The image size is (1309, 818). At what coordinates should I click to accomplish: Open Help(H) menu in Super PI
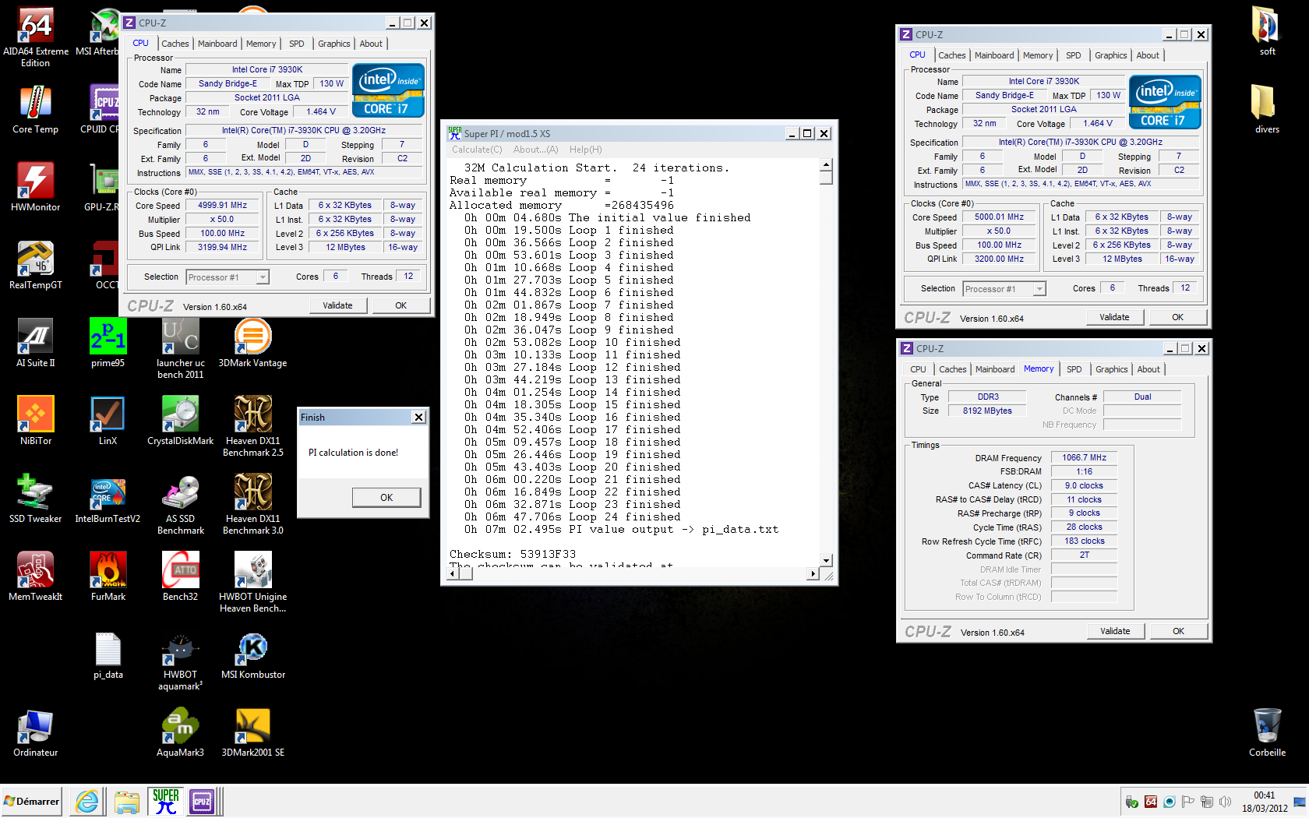coord(585,150)
